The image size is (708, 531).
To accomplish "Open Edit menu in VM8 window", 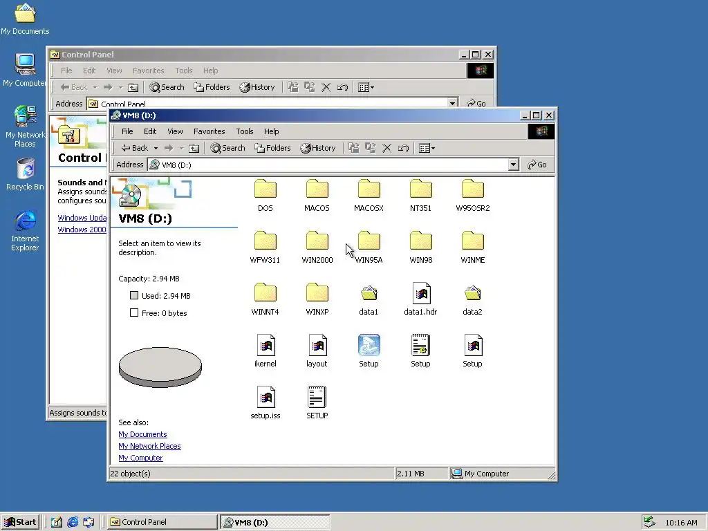I will tap(150, 131).
